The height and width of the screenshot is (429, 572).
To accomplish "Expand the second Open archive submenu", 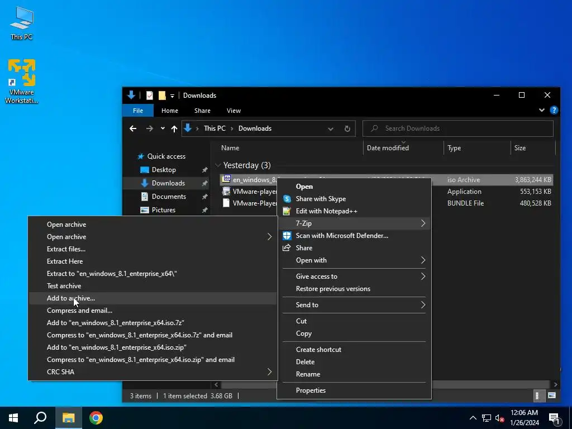I will click(x=152, y=237).
